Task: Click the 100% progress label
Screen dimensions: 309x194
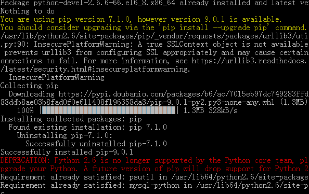Action: click(25, 110)
